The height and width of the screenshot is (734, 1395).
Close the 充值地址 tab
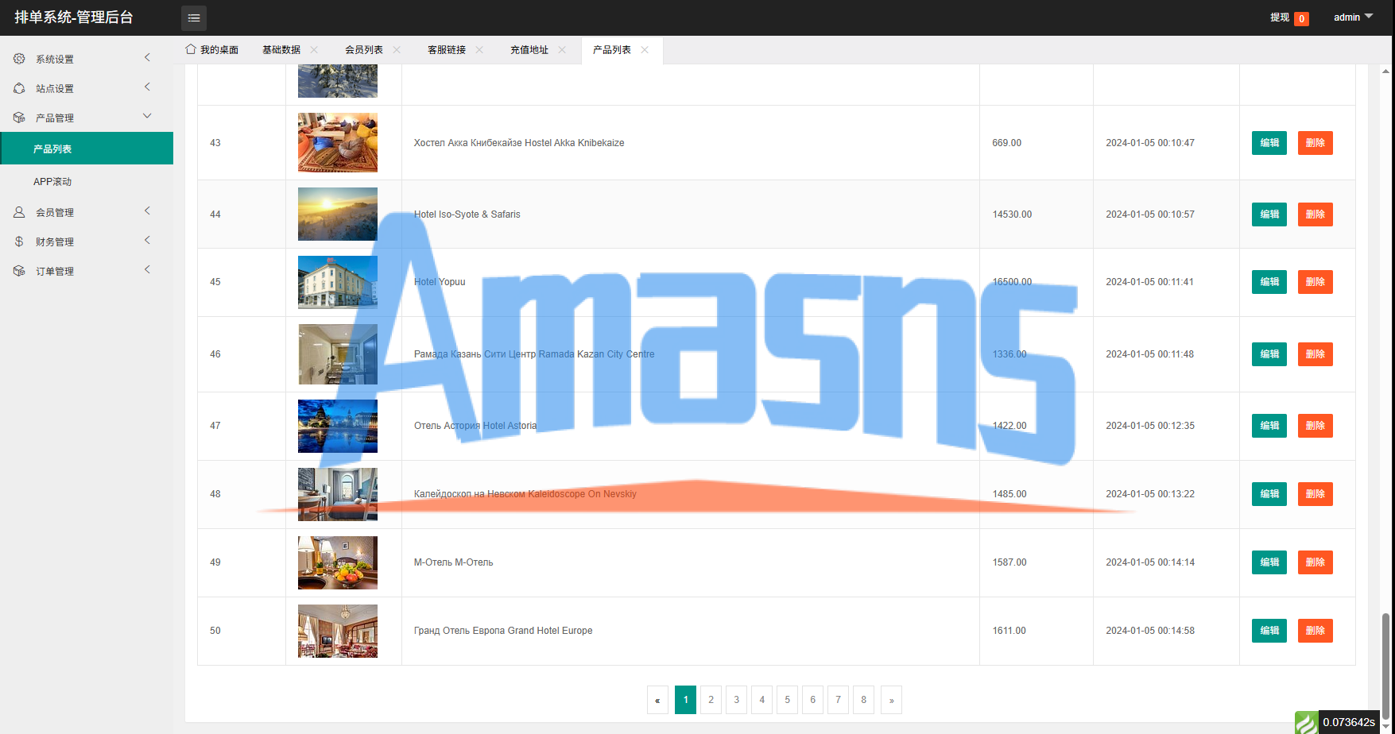coord(562,49)
